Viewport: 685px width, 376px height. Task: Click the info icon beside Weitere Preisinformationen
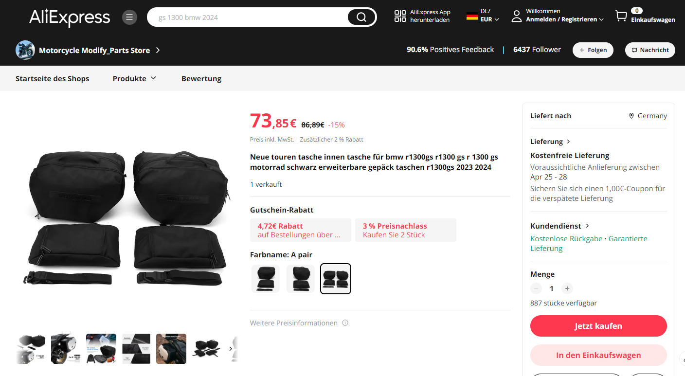(x=345, y=323)
